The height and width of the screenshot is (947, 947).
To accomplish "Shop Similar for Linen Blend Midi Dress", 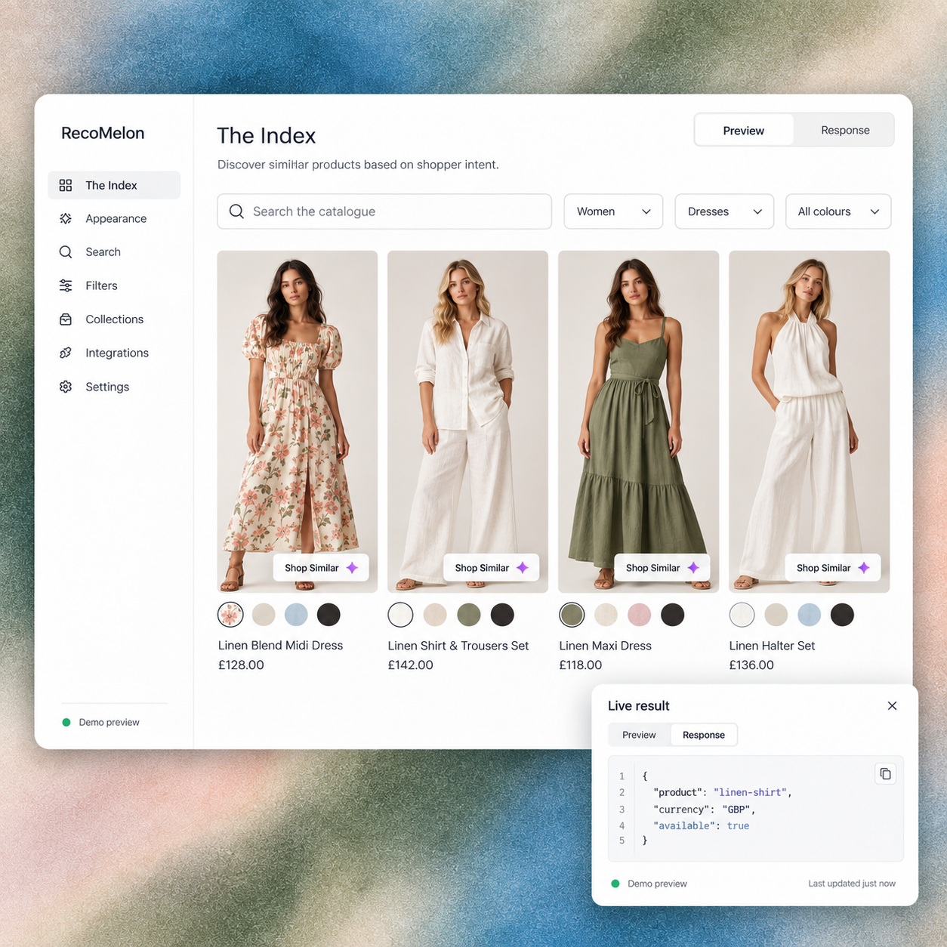I will [321, 568].
